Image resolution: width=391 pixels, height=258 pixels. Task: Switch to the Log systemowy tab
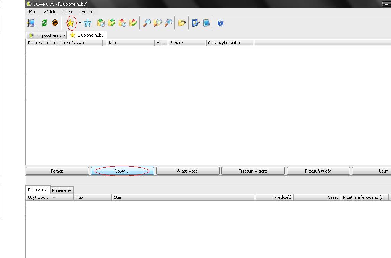click(x=47, y=35)
